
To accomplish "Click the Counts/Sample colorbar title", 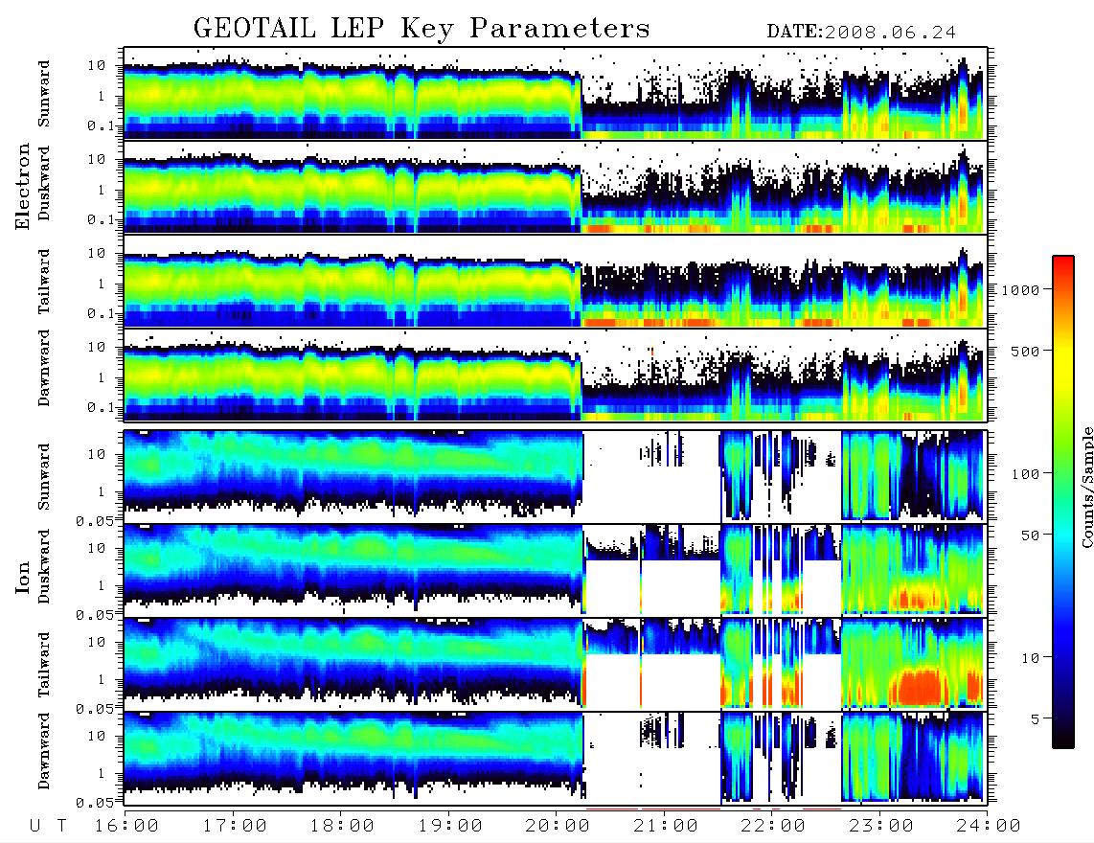I will [x=1086, y=487].
